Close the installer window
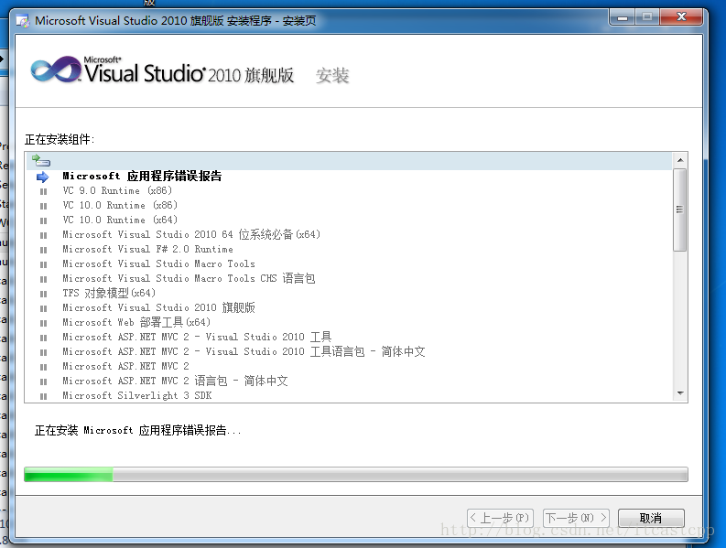The image size is (726, 548). [x=681, y=17]
